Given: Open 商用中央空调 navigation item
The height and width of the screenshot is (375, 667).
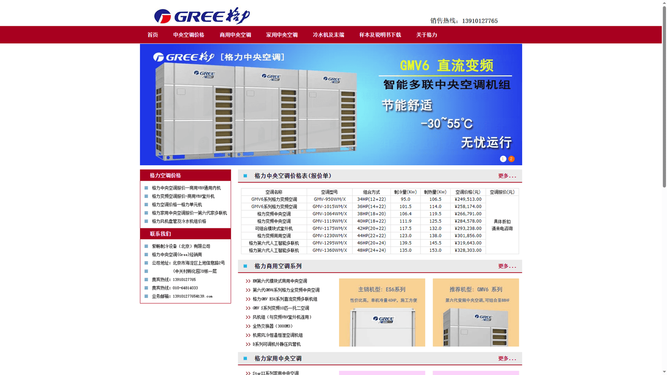Looking at the screenshot, I should tap(235, 35).
